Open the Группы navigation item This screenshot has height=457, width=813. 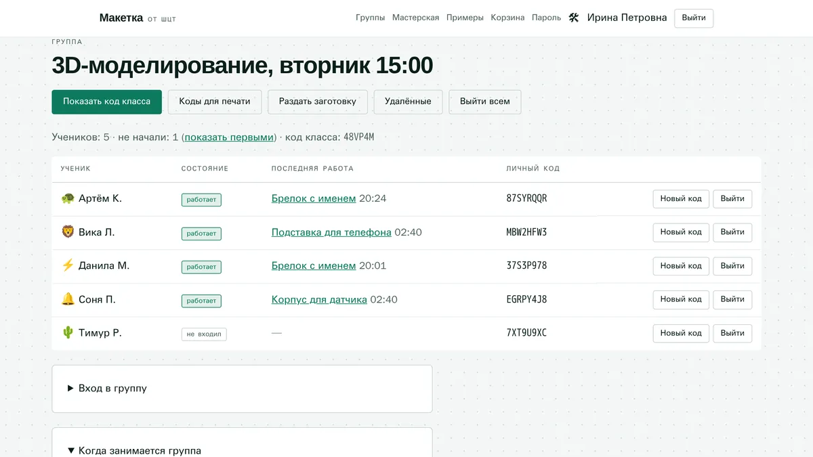point(370,18)
